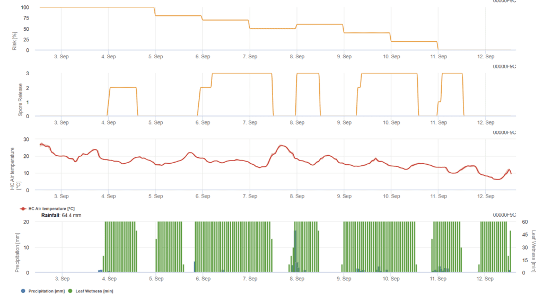
Task: Toggle the Leaf Wetness [min] legend text
Action: pyautogui.click(x=94, y=291)
